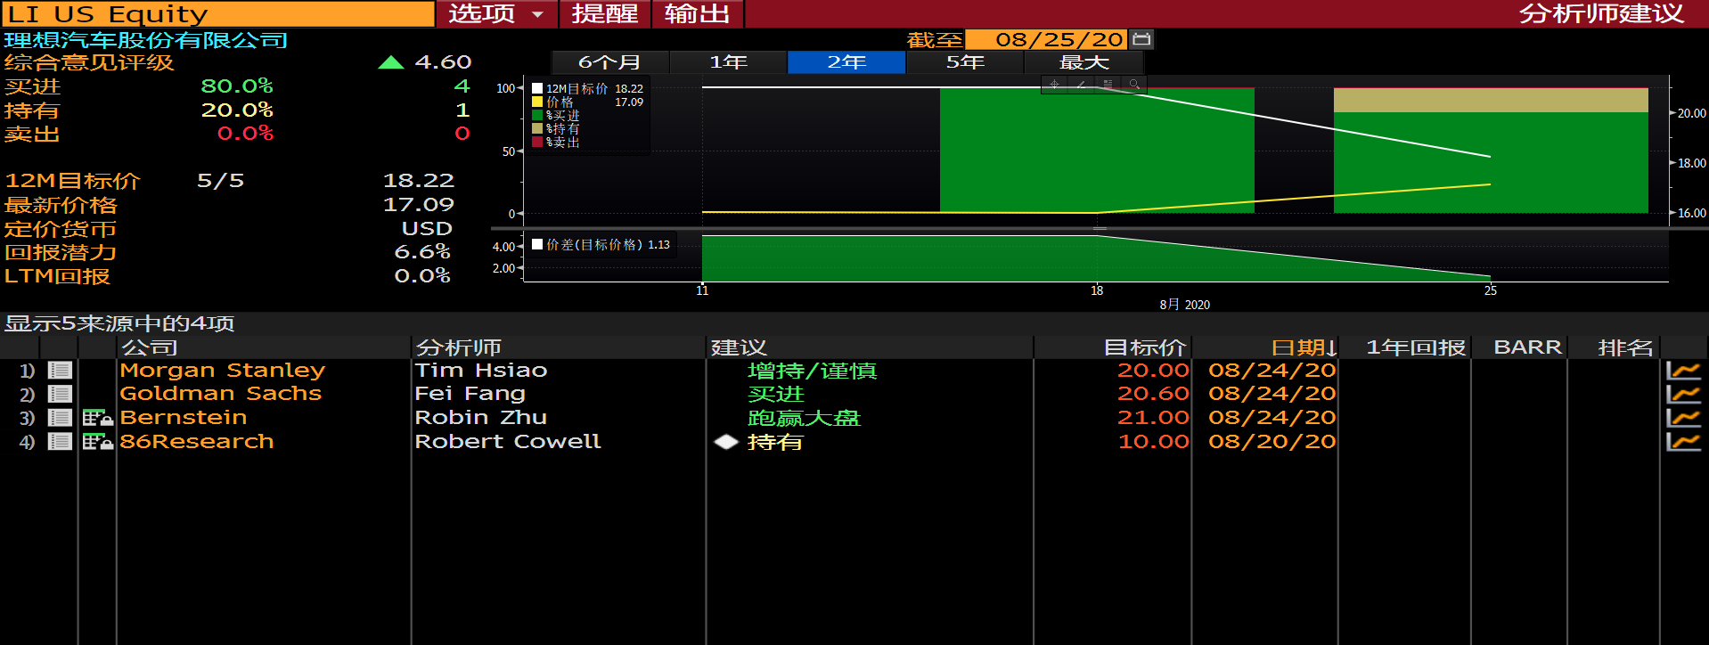Activate the magnifier zoom tool on the chart

(x=1134, y=85)
